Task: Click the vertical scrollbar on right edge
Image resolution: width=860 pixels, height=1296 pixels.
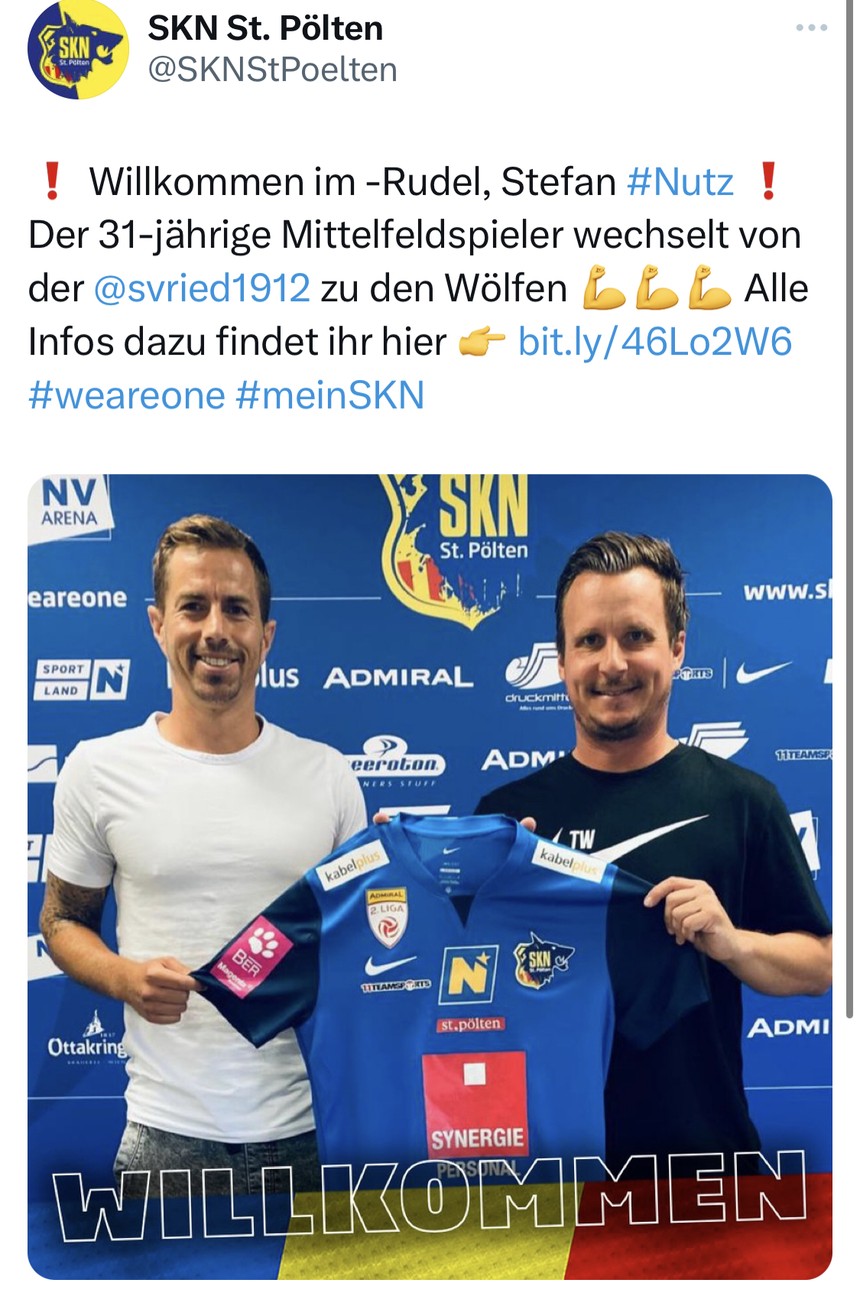Action: pos(850,508)
